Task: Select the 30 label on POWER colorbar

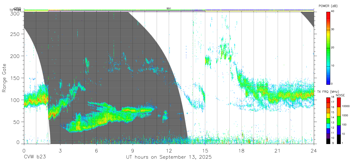Action: tap(333, 29)
